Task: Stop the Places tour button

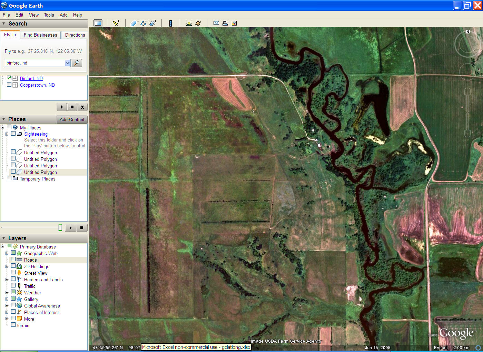Action: coord(82,228)
